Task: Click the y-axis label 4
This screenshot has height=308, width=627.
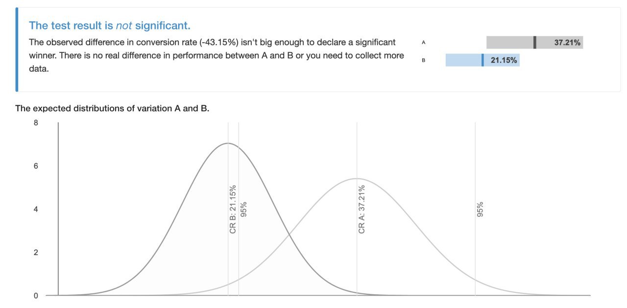Action: click(36, 209)
